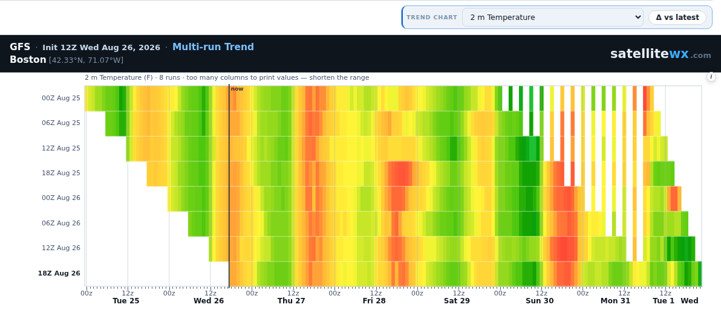Click the info icon beside the chart

(x=711, y=77)
